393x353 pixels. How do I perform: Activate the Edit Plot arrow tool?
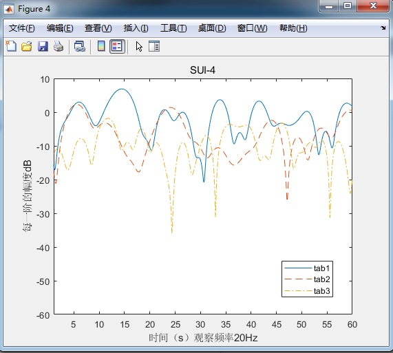click(x=139, y=47)
